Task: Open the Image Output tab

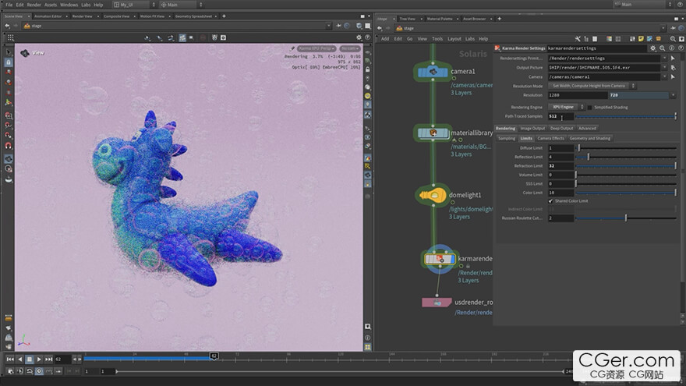Action: click(533, 128)
